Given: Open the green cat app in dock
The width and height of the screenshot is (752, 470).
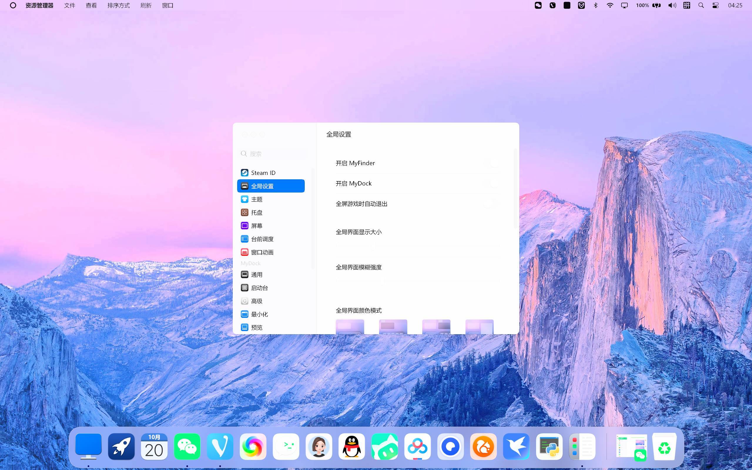Looking at the screenshot, I should pyautogui.click(x=385, y=446).
